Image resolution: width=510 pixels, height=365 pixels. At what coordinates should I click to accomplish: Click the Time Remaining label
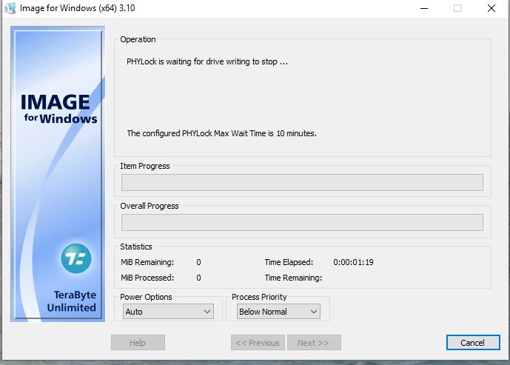click(293, 278)
